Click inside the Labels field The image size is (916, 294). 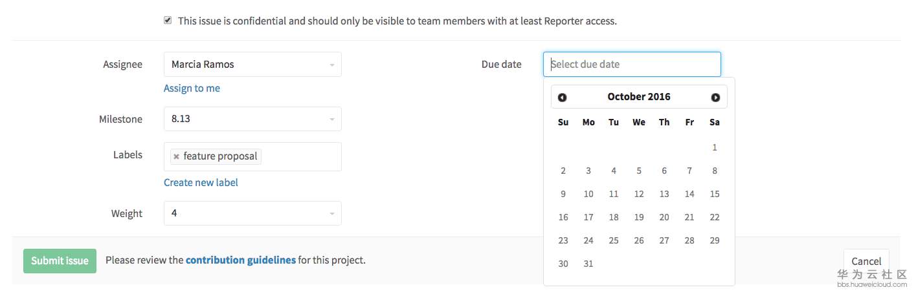coord(301,157)
